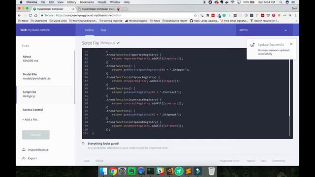Click the AirPlay display icon in menu bar

pos(239,2)
